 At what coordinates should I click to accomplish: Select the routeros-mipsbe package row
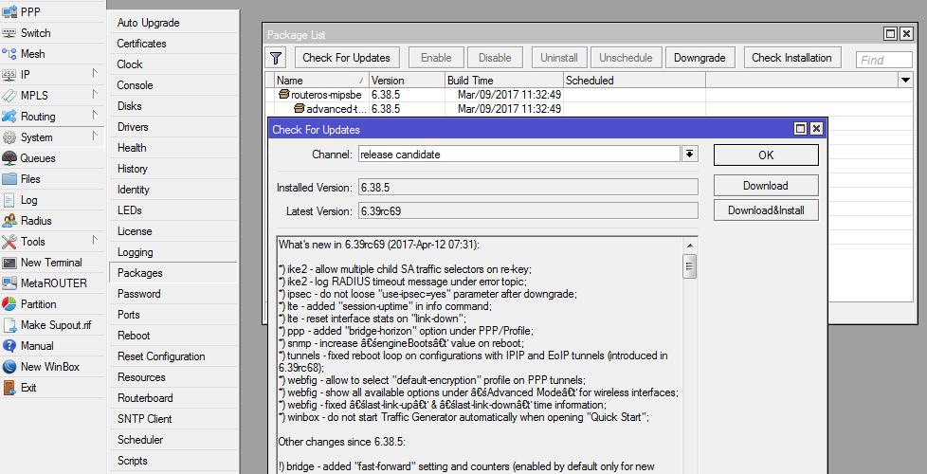[590, 95]
